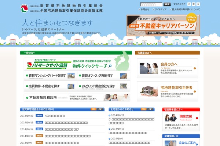Click the 検索 search button

click(167, 4)
